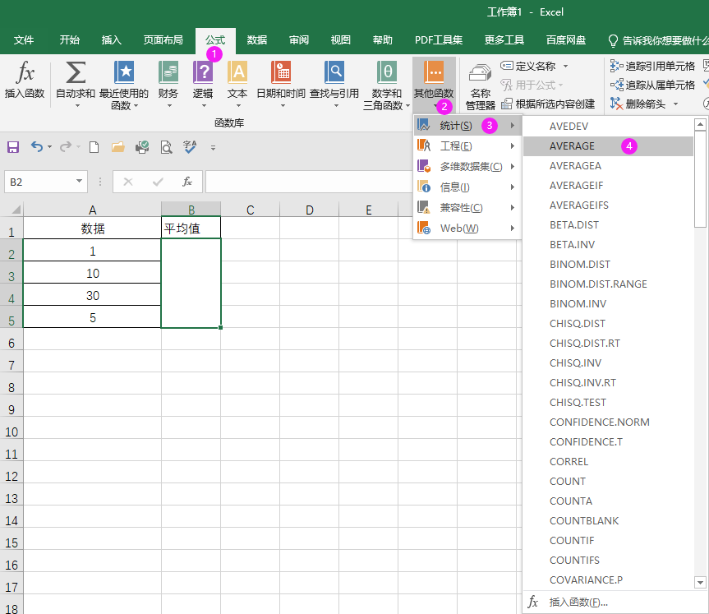
Task: Open the Remove Arrows dropdown arrow
Action: pyautogui.click(x=675, y=104)
